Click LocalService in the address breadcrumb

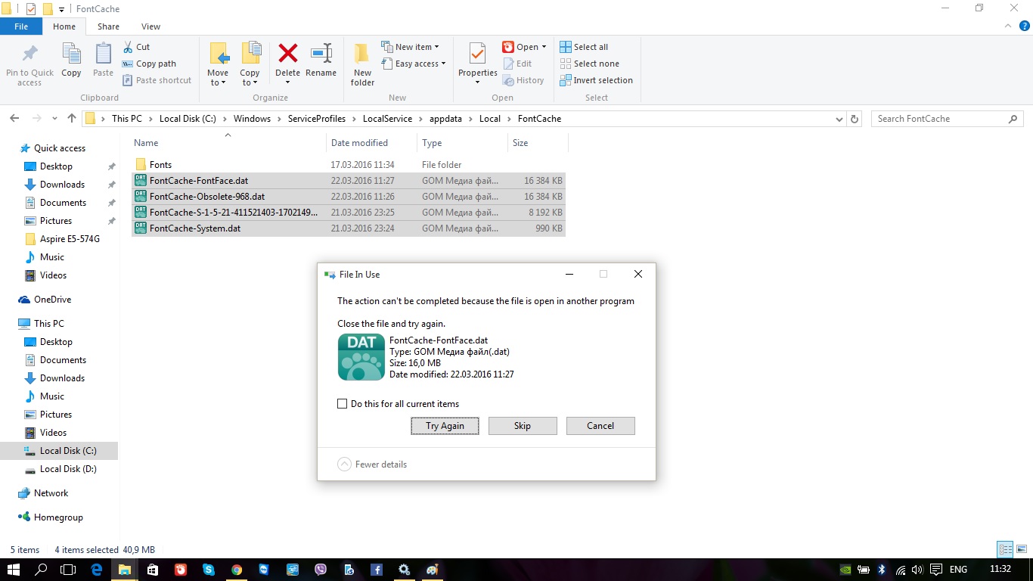tap(387, 119)
